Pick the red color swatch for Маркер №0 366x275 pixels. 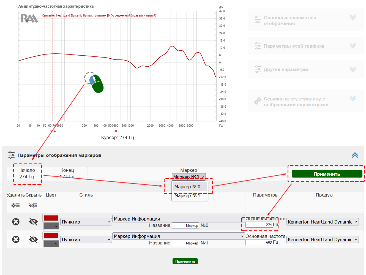click(x=51, y=218)
